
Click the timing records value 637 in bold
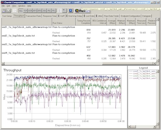tap(88, 47)
